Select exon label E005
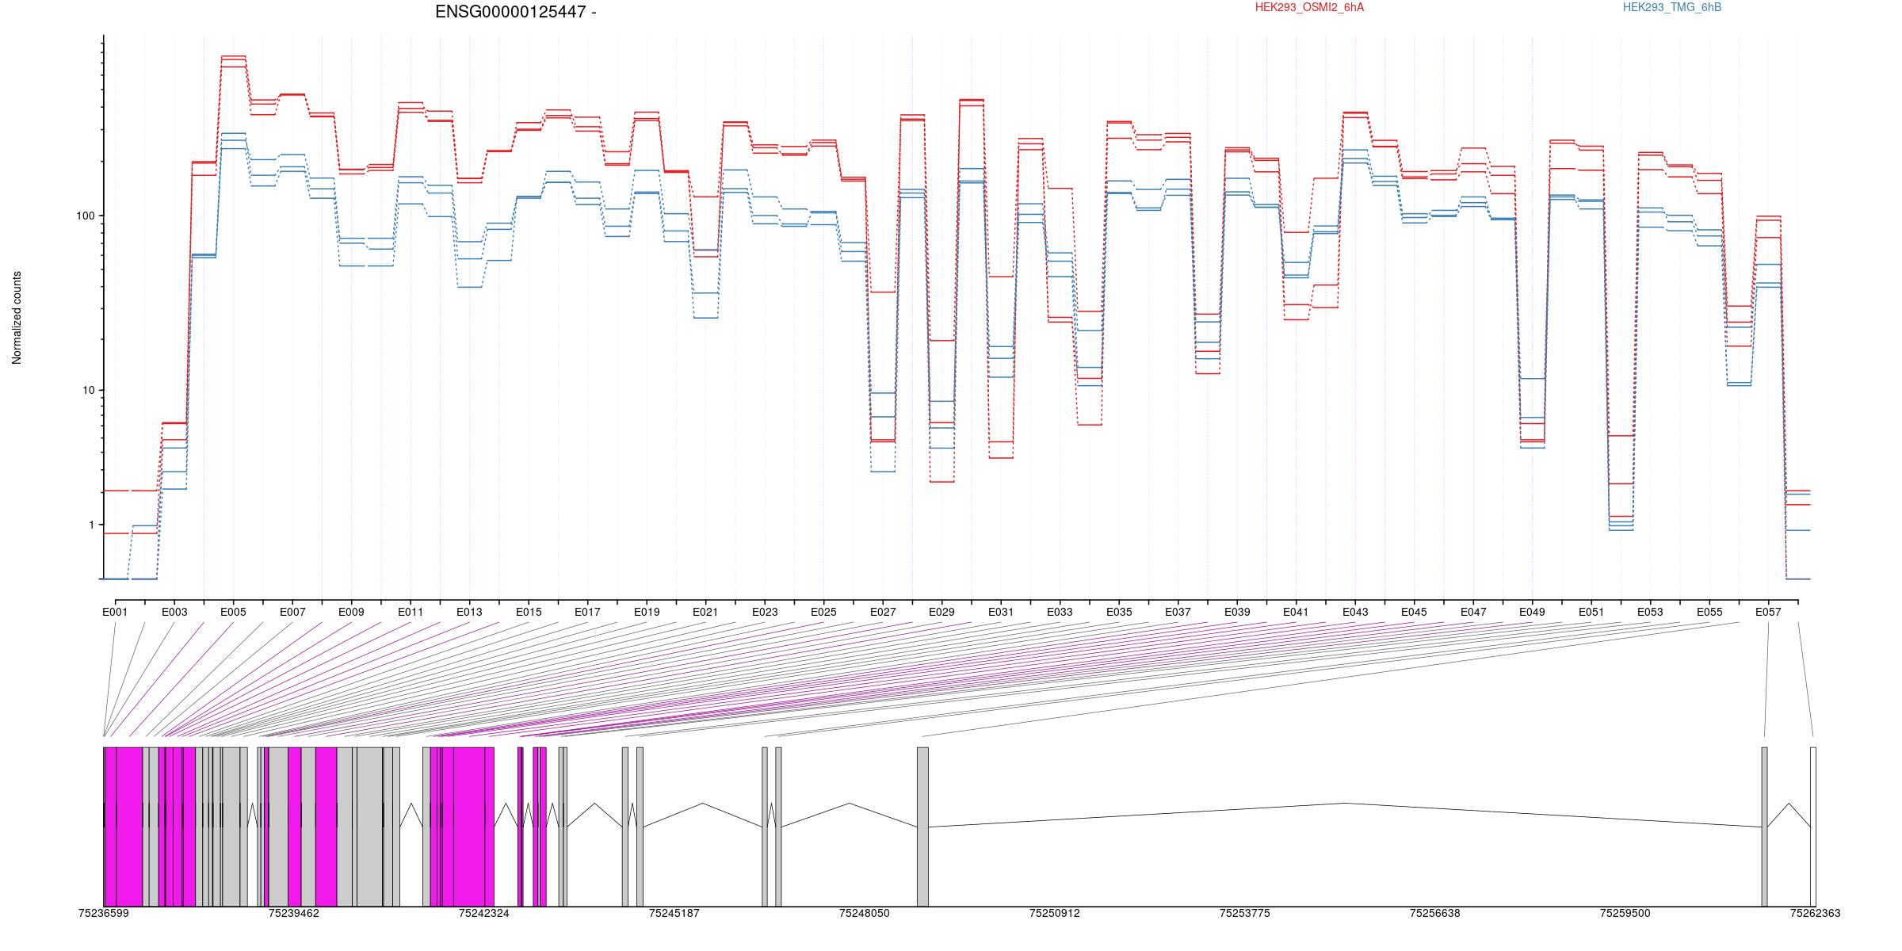Screen dimensions: 1902x951 click(x=233, y=612)
